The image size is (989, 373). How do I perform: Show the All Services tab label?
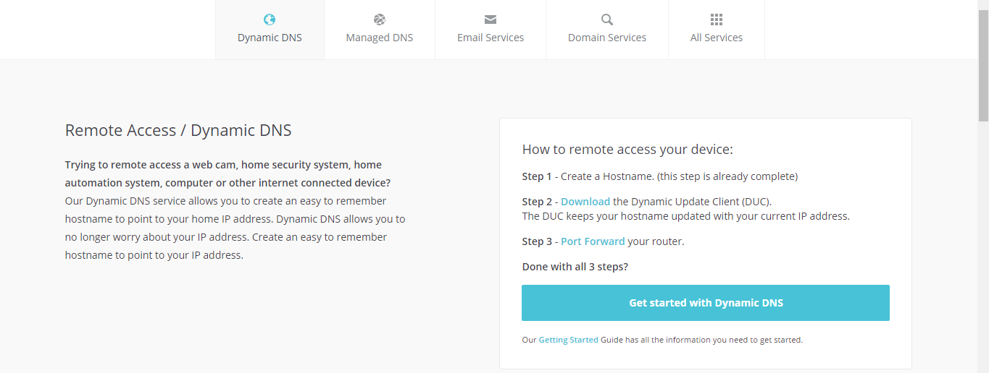click(717, 38)
